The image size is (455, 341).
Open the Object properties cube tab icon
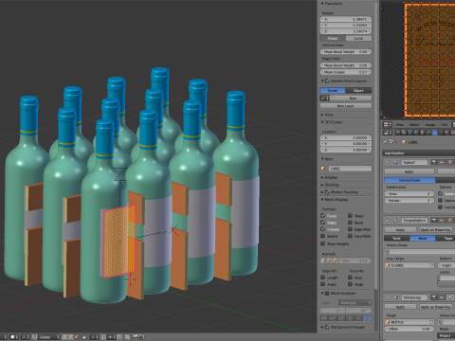423,133
